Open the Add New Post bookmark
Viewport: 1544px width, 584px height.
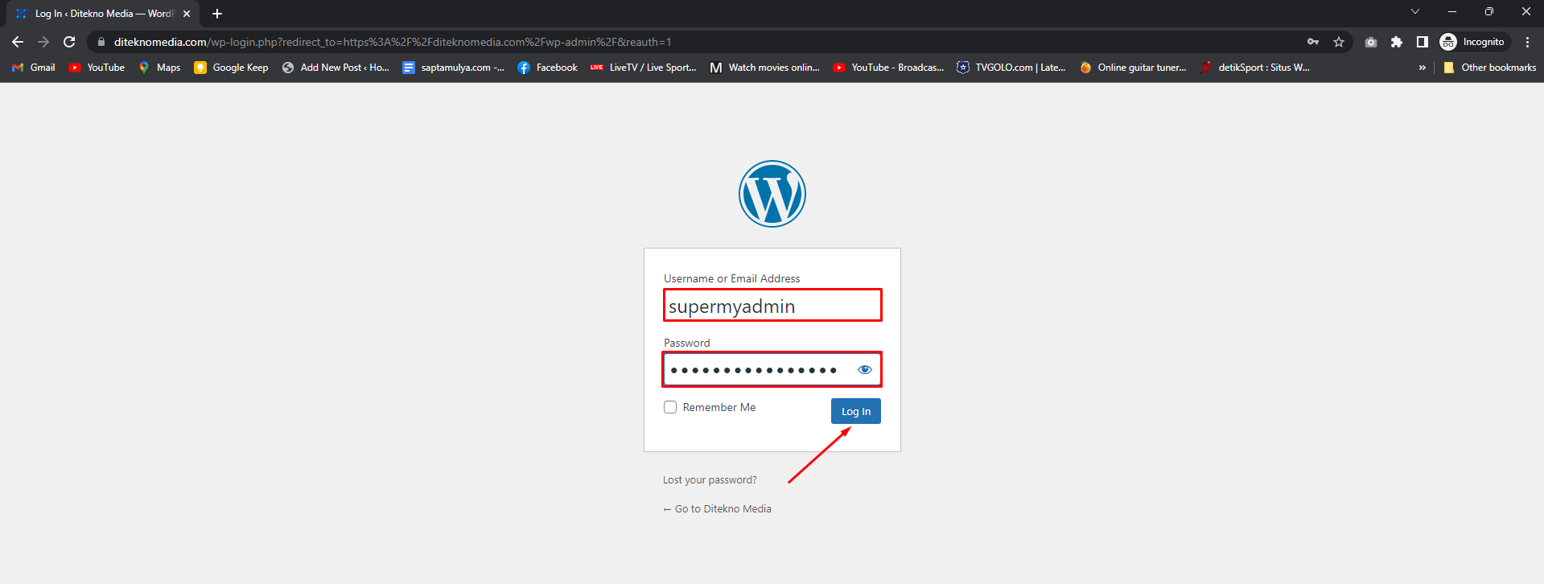click(336, 68)
